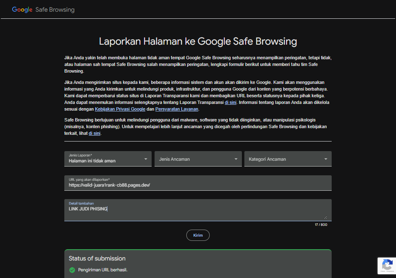Open the Kebijakan Privasi Google link
This screenshot has height=278, width=396.
pyautogui.click(x=120, y=109)
